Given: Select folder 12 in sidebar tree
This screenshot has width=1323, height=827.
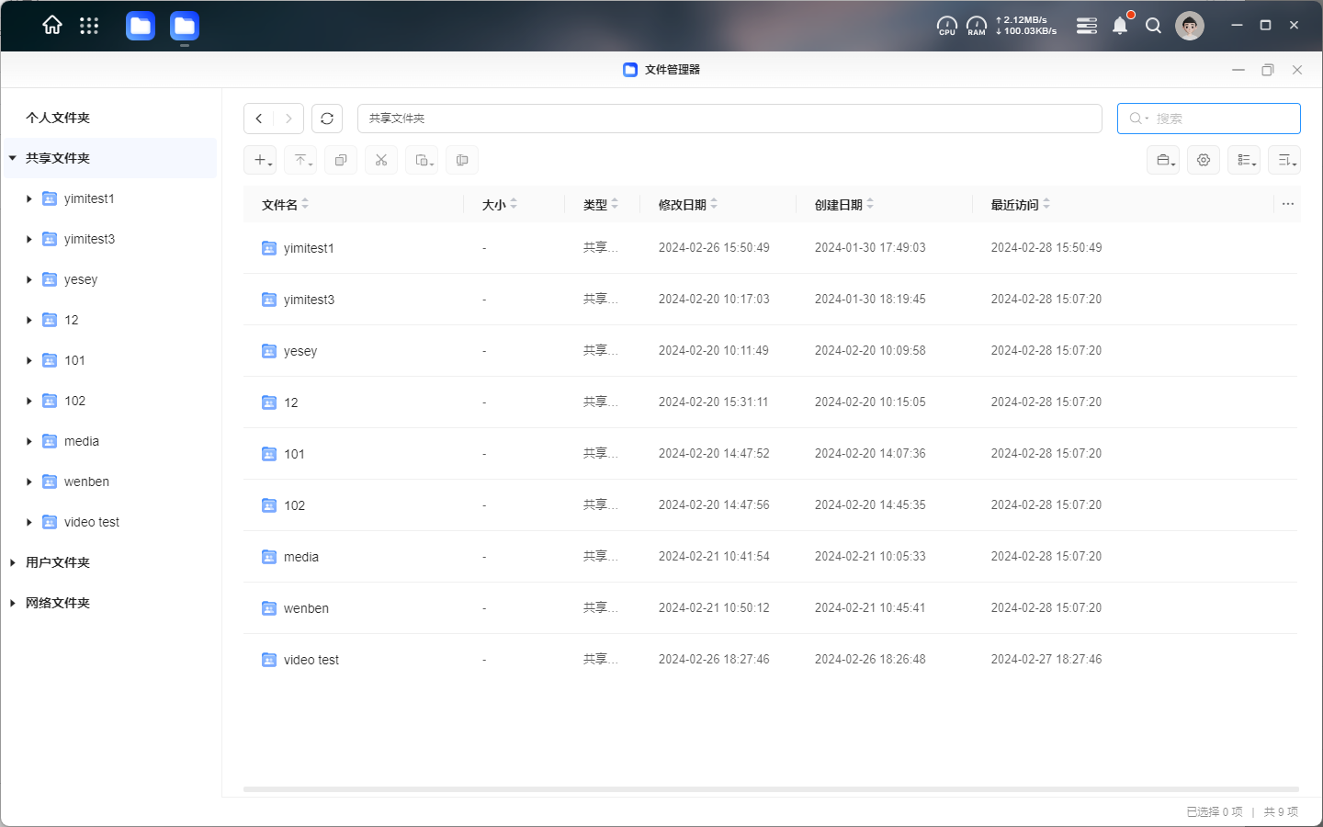Looking at the screenshot, I should click(72, 320).
